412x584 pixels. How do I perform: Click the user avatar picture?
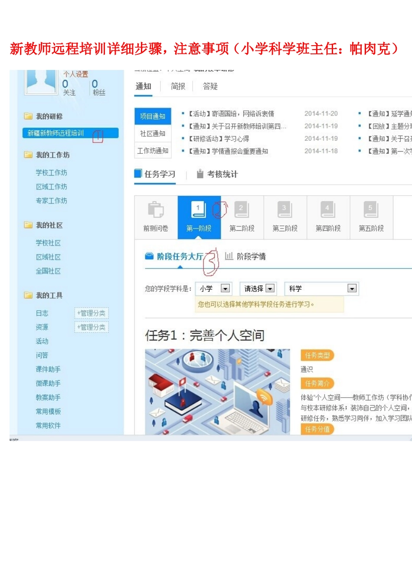(x=41, y=82)
